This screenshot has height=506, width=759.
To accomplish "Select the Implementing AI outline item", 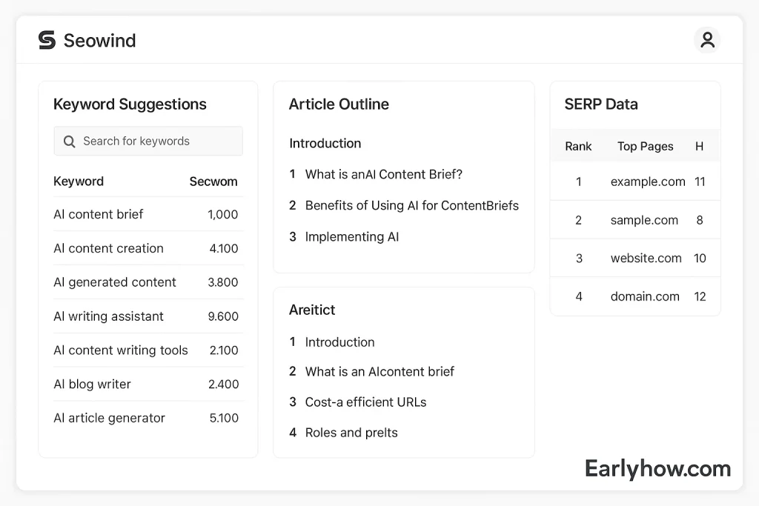I will pos(352,237).
